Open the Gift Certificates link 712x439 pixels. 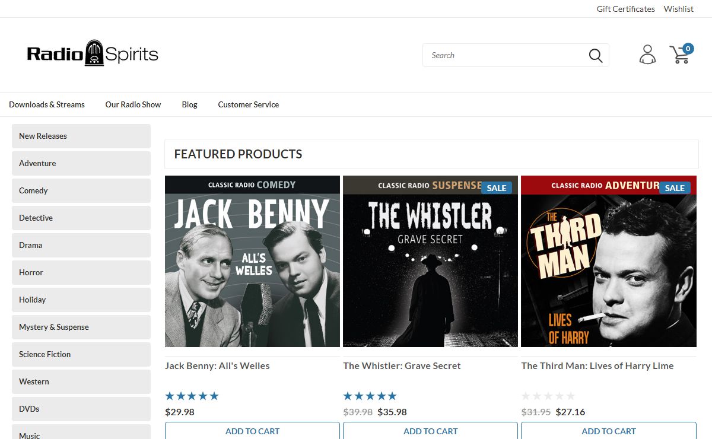point(625,9)
